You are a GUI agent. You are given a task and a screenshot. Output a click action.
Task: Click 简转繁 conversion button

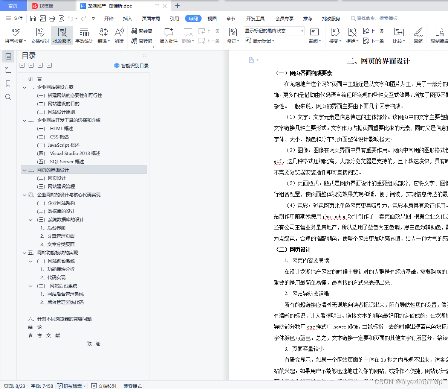(142, 41)
